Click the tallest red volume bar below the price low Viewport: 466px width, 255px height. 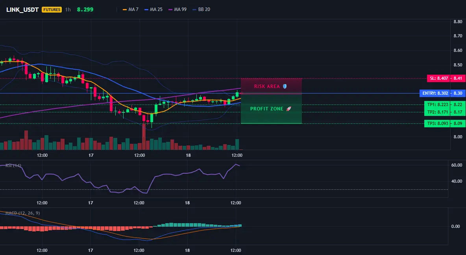[144, 137]
